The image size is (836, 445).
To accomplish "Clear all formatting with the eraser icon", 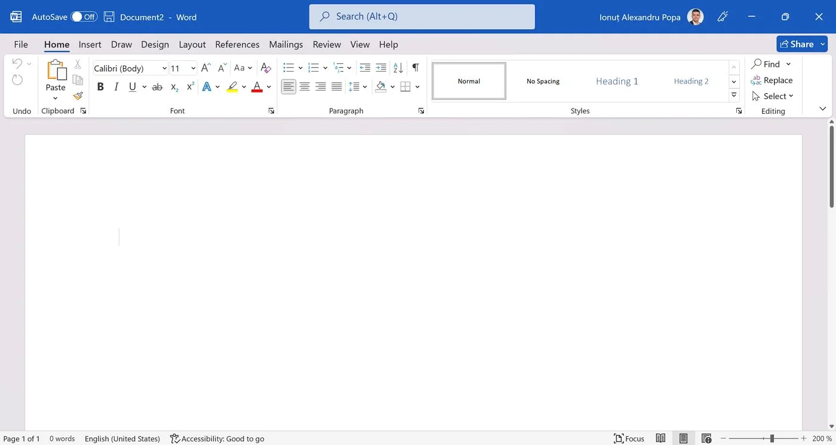I will [266, 68].
